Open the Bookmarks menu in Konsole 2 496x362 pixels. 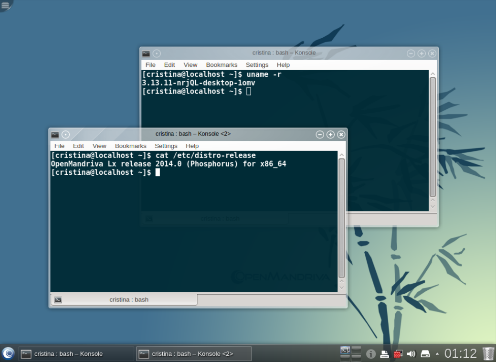tap(131, 146)
